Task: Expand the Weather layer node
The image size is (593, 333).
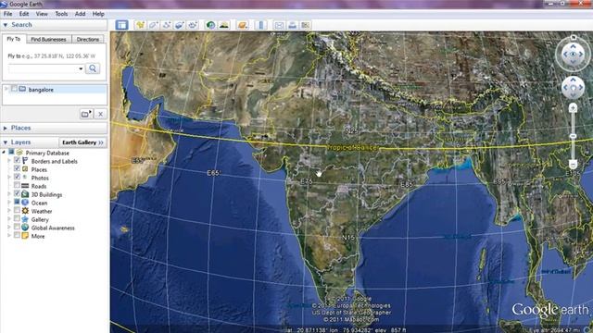Action: [x=9, y=211]
